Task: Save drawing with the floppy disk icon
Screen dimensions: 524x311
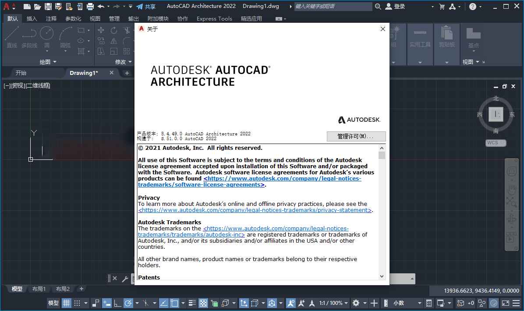Action: coord(48,6)
